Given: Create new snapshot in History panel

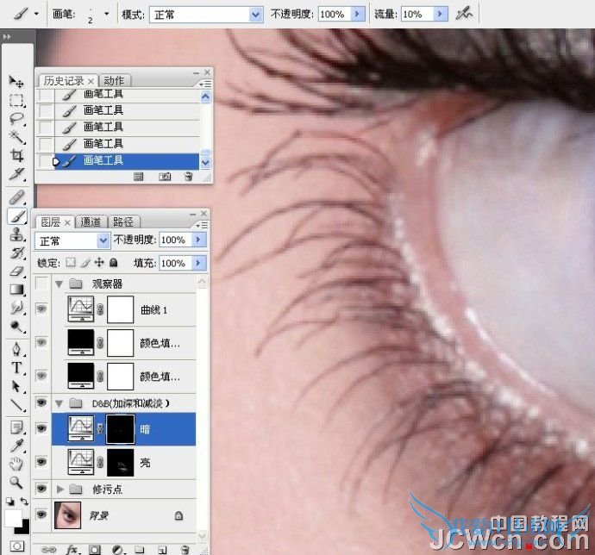Looking at the screenshot, I should pyautogui.click(x=165, y=177).
